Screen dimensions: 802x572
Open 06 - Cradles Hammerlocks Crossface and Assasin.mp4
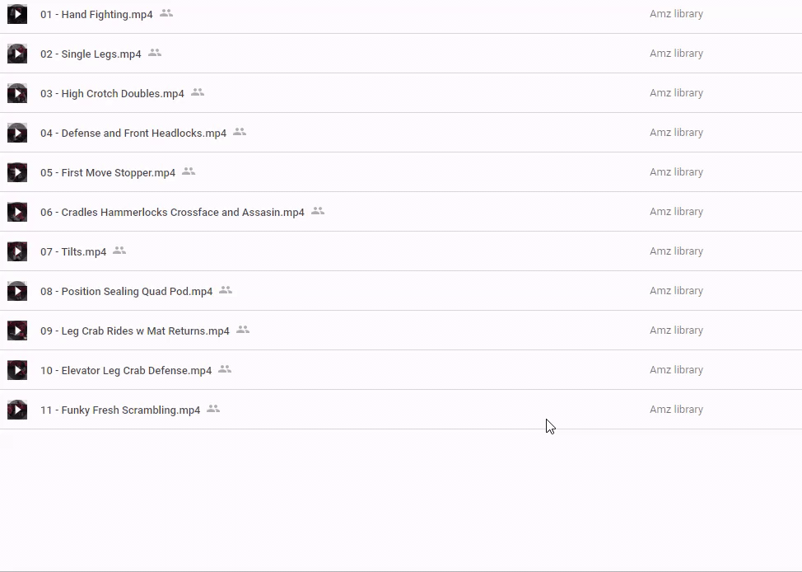[x=172, y=212]
